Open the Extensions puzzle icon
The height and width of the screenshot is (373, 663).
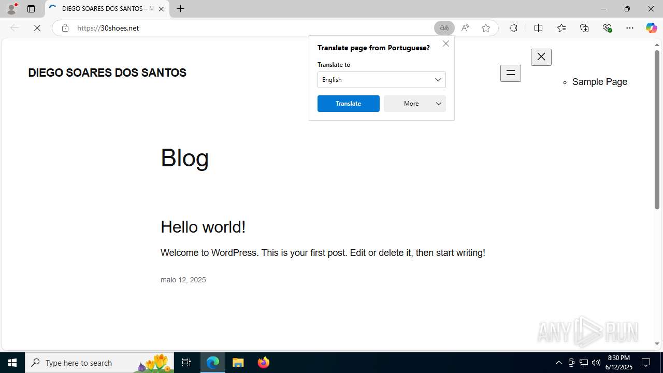click(513, 28)
